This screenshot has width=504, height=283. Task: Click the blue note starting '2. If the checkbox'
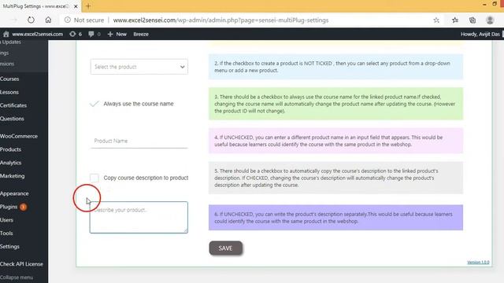[x=336, y=67]
